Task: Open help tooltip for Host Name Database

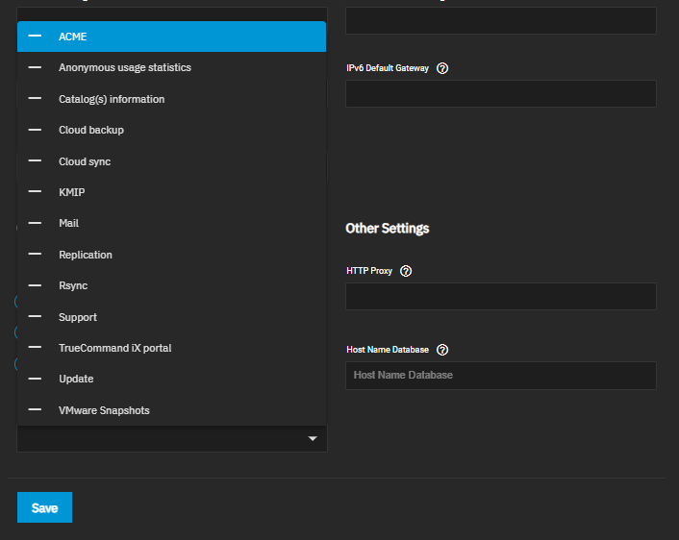Action: (x=442, y=350)
